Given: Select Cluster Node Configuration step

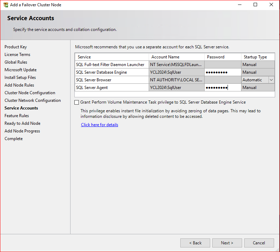Looking at the screenshot, I should coord(30,93).
